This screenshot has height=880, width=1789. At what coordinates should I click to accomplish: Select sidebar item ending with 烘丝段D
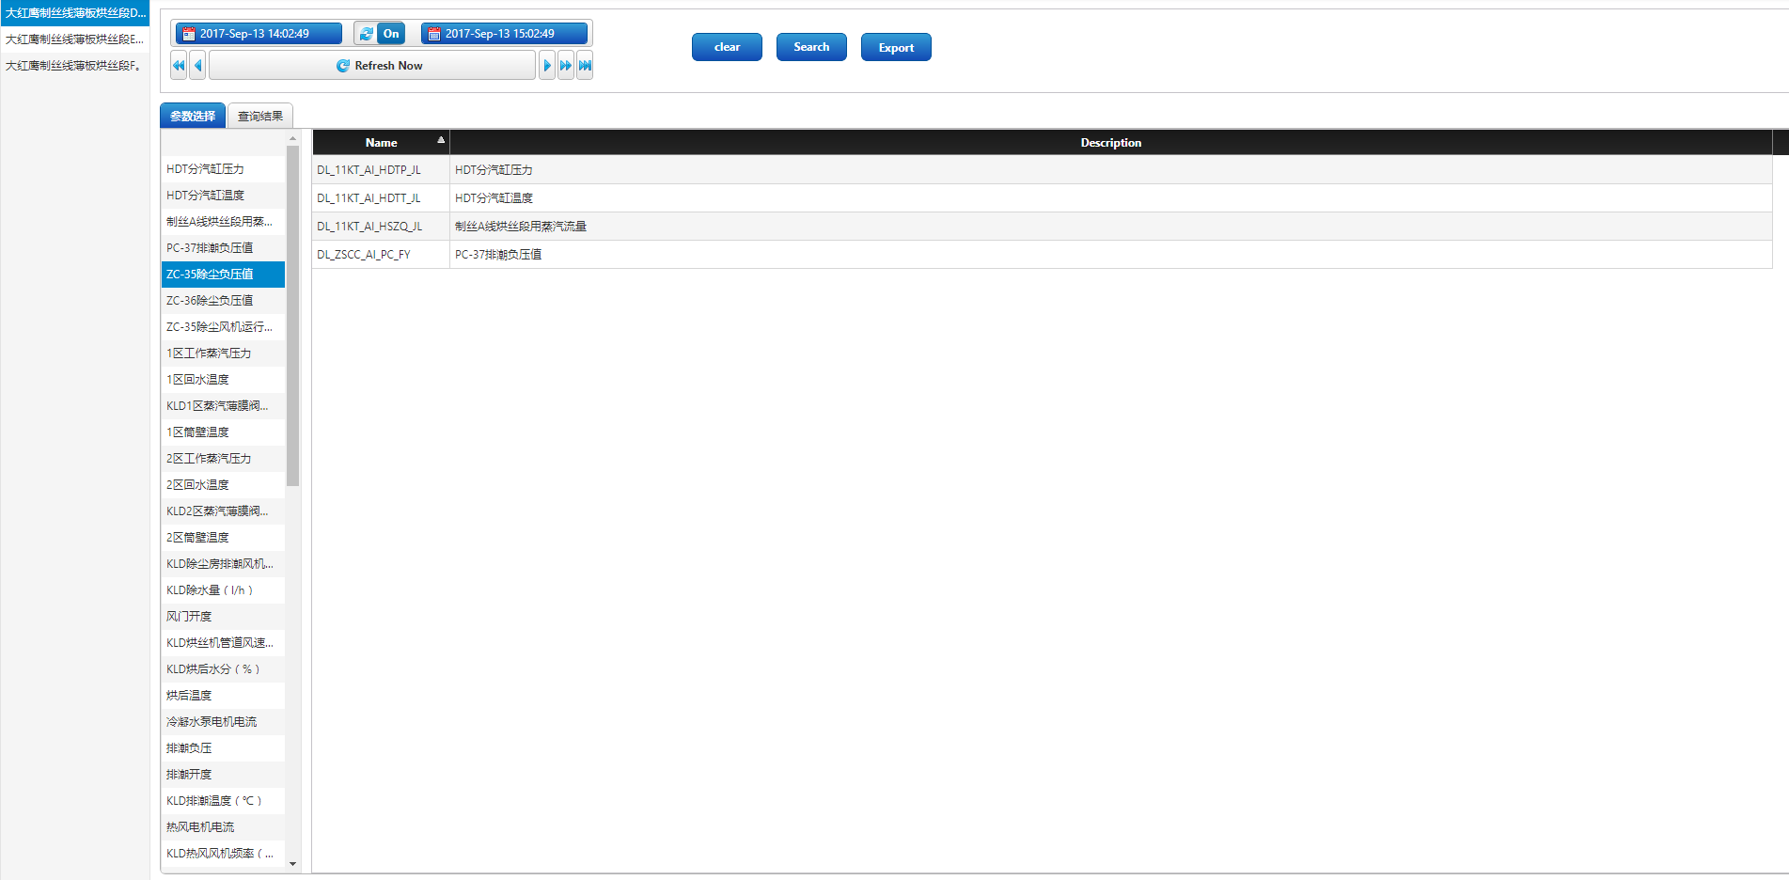(75, 13)
